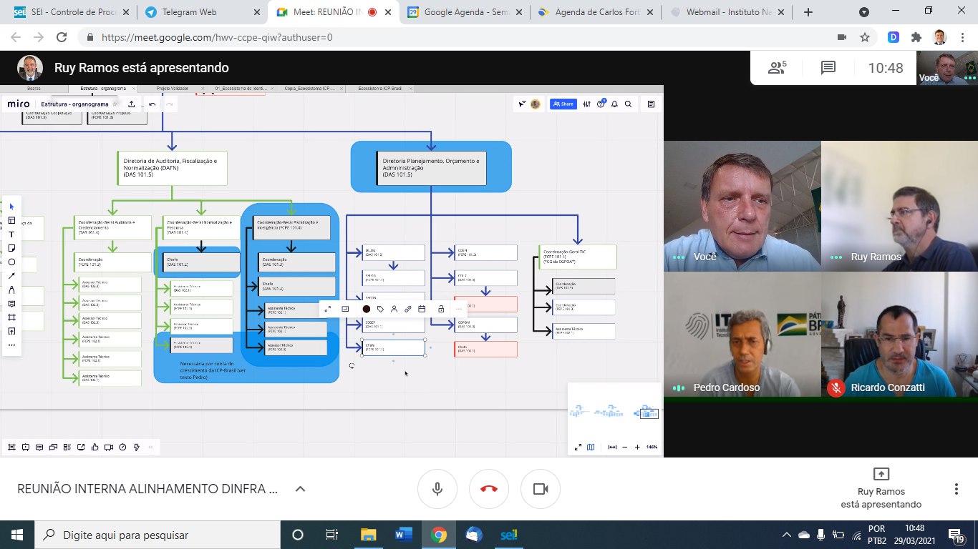Viewport: 978px width, 549px height.
Task: Mute the microphone in Meet
Action: pos(437,489)
